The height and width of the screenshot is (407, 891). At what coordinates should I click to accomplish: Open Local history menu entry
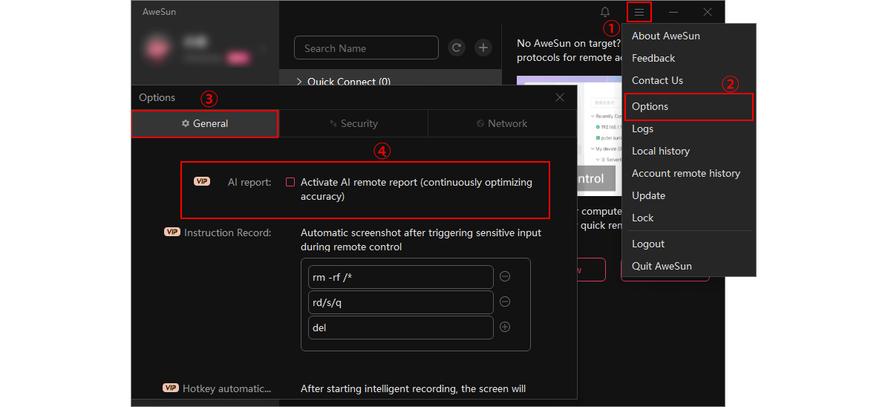tap(688, 151)
